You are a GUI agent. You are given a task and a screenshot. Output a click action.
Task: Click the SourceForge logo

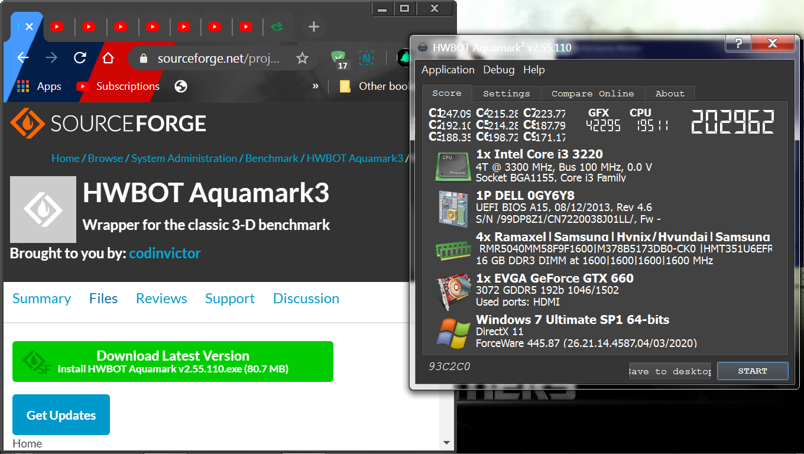[x=109, y=123]
